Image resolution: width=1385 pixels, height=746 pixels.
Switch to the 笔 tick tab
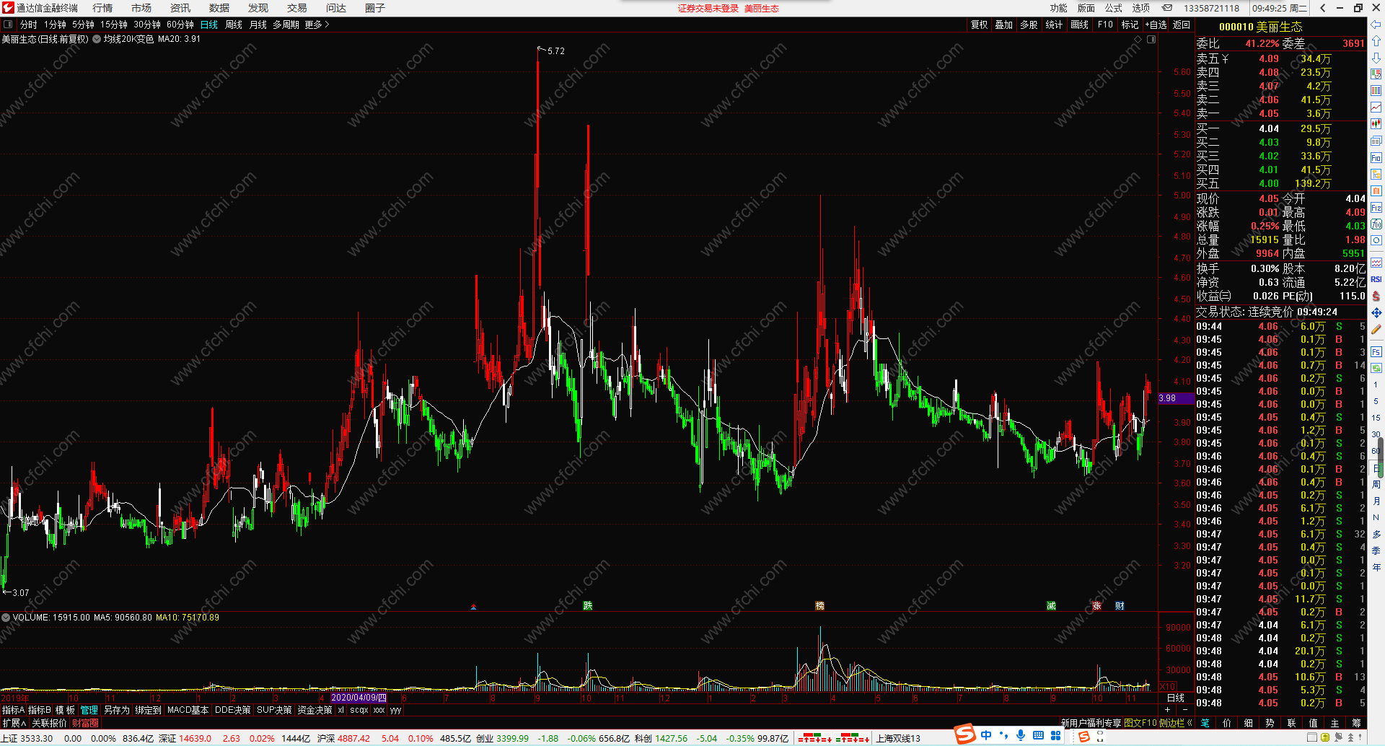(x=1205, y=723)
